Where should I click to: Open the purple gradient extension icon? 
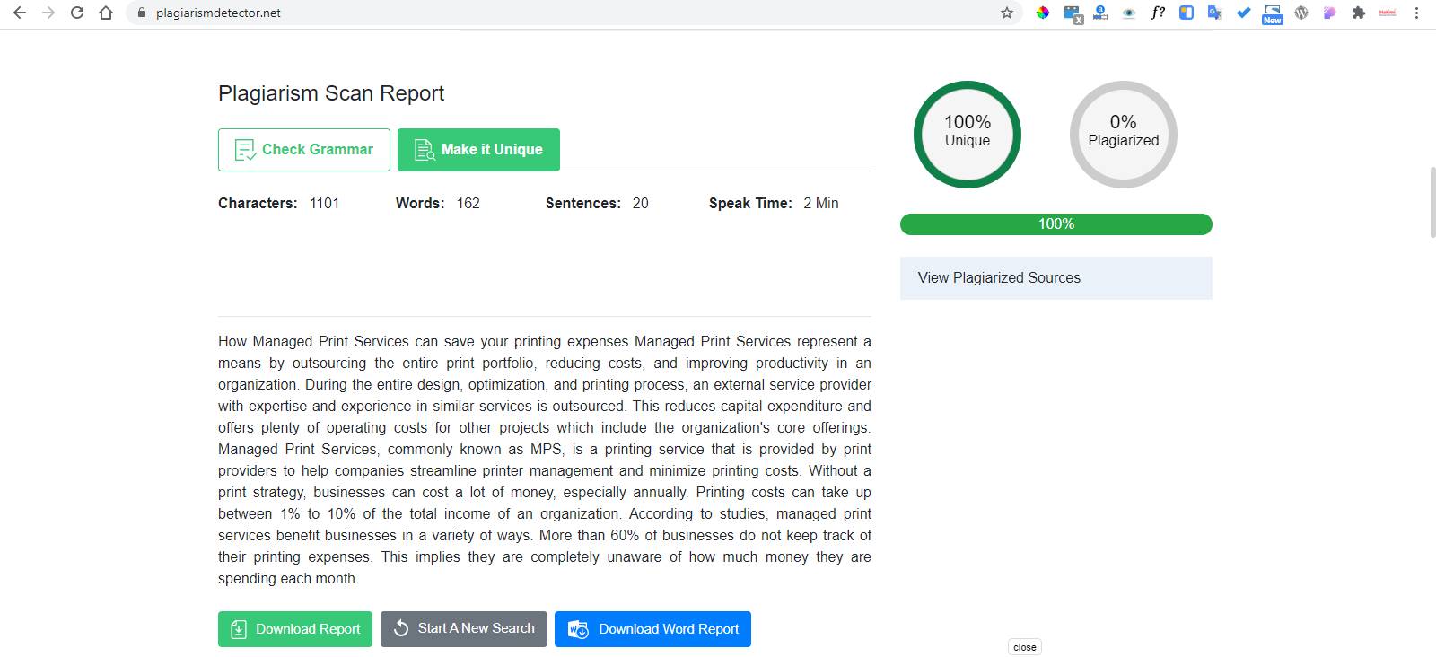1329,13
